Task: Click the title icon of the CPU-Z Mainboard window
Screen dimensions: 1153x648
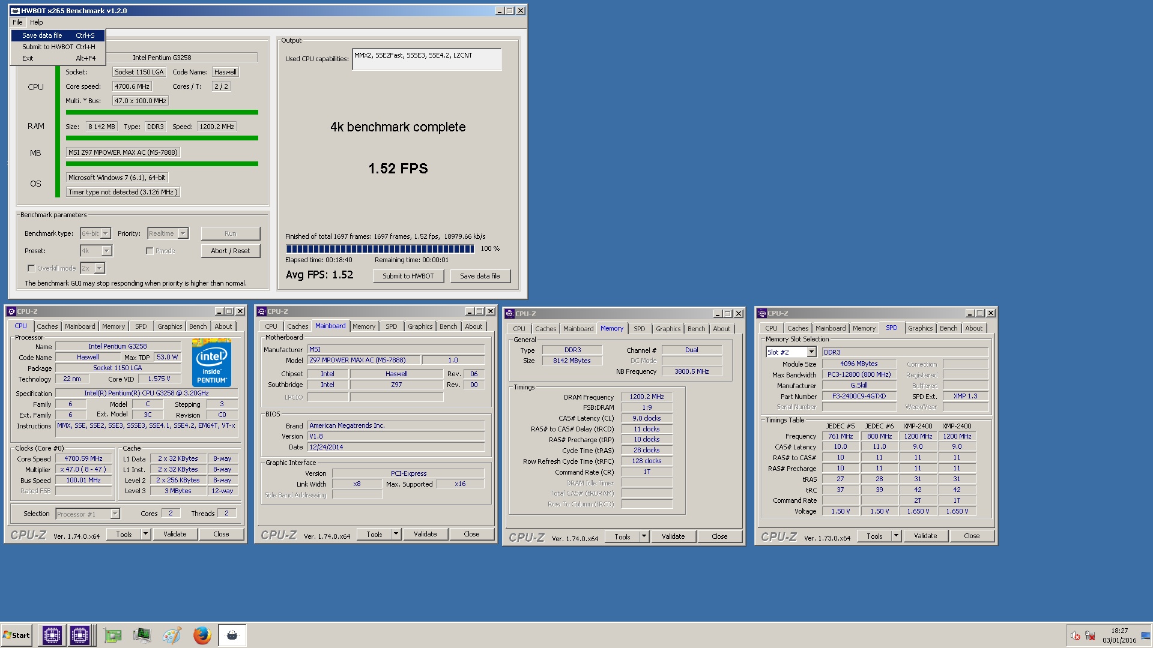Action: [261, 311]
